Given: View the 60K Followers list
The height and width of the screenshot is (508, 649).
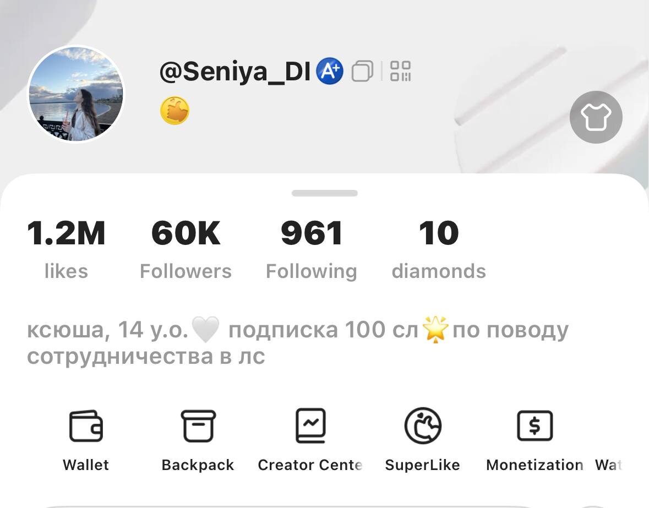Looking at the screenshot, I should (x=186, y=249).
